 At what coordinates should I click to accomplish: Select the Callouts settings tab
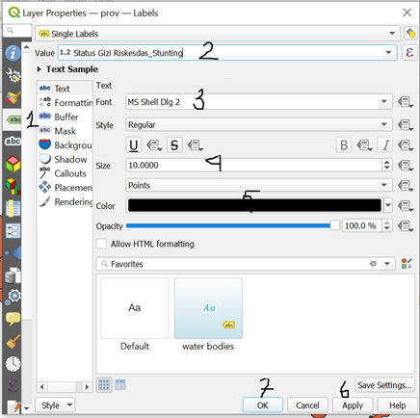(x=65, y=173)
